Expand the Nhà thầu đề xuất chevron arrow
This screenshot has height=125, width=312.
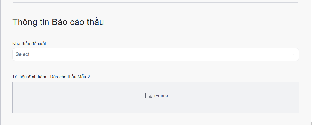tap(293, 54)
